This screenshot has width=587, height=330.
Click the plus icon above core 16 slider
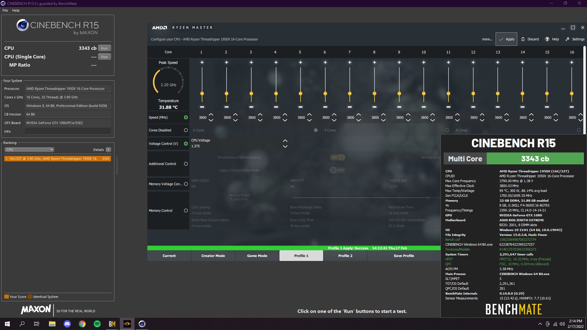pyautogui.click(x=571, y=62)
